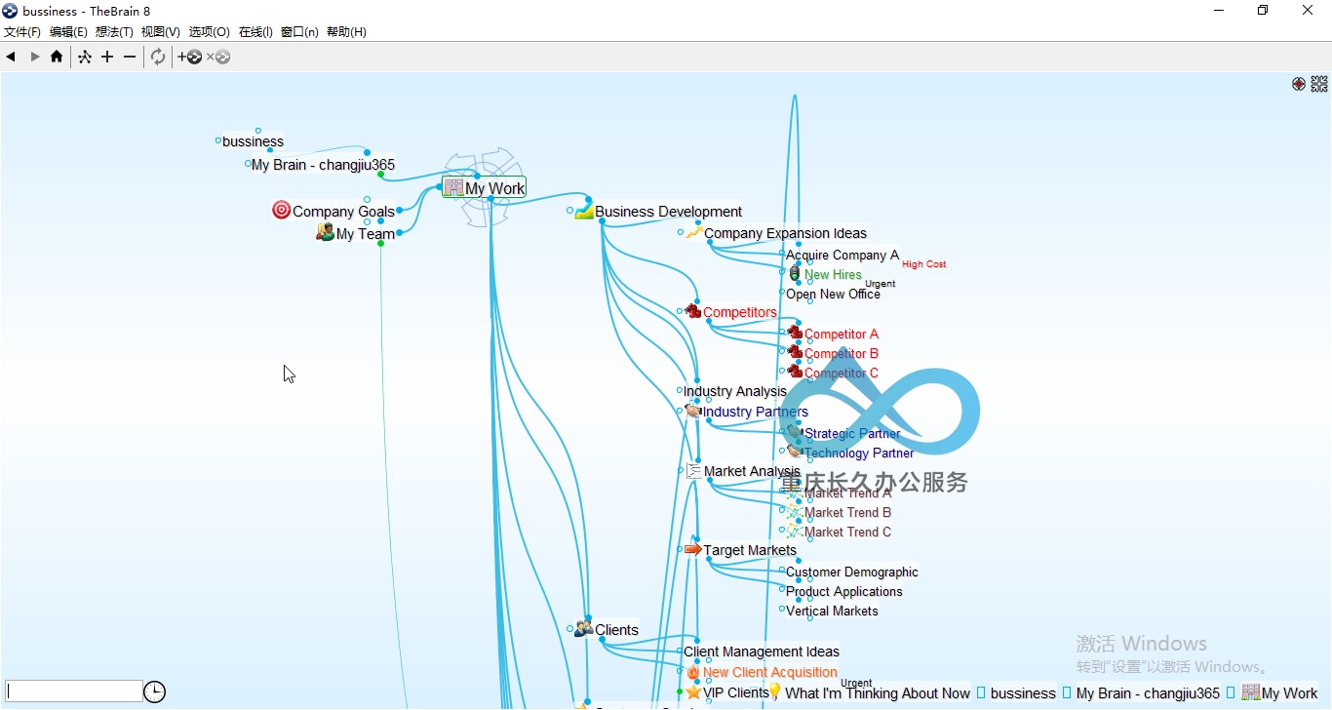Viewport: 1332px width, 710px height.
Task: Click the forward navigation arrow
Action: click(x=35, y=57)
